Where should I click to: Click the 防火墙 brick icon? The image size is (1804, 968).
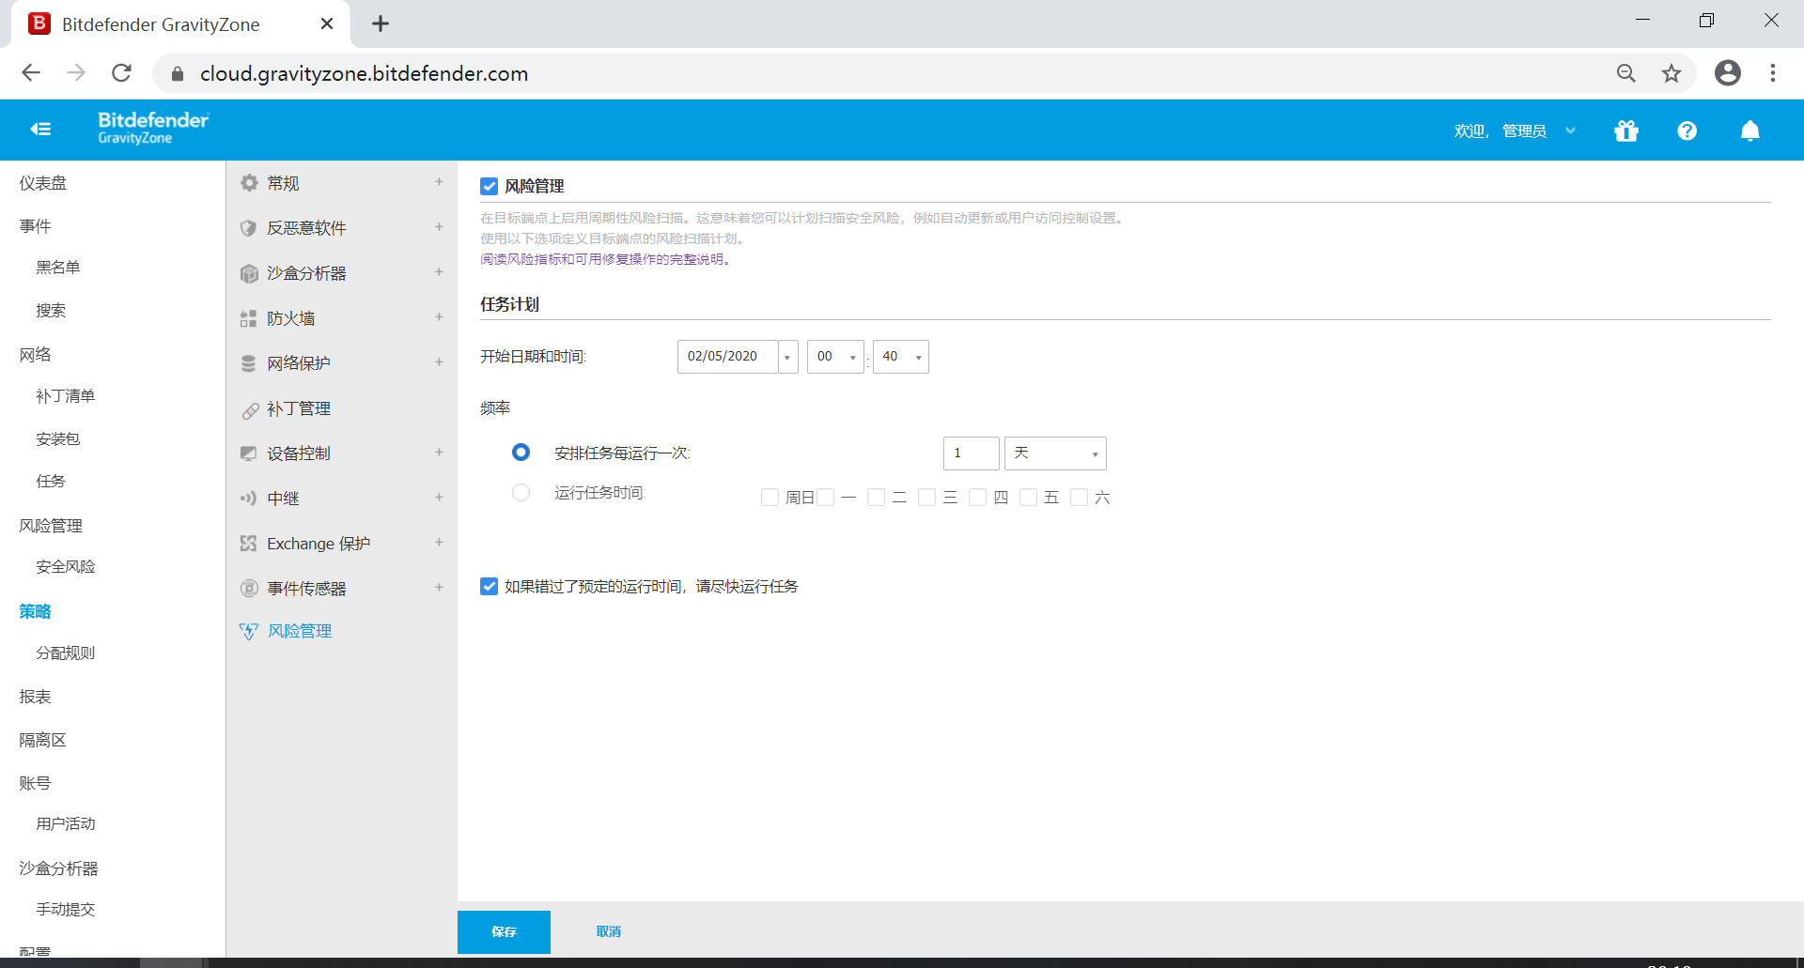click(x=248, y=318)
